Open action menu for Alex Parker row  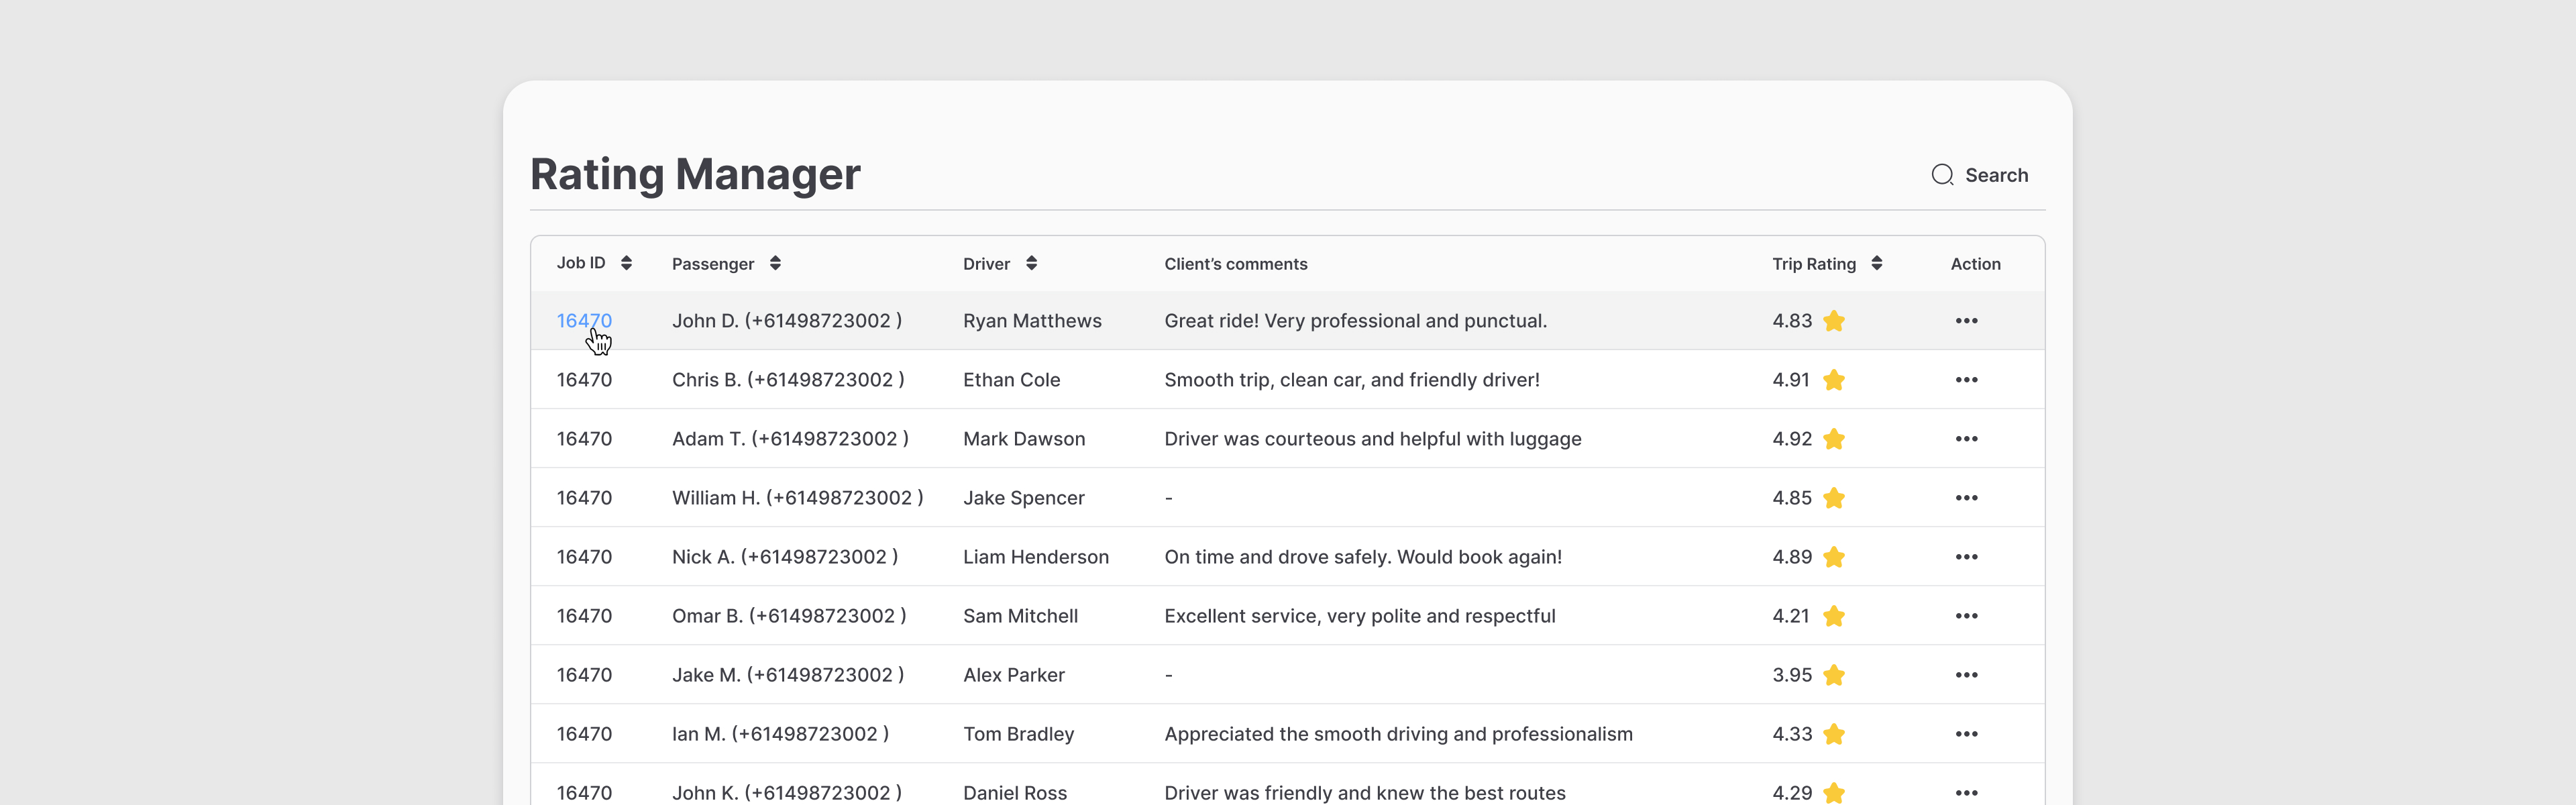pos(1966,675)
